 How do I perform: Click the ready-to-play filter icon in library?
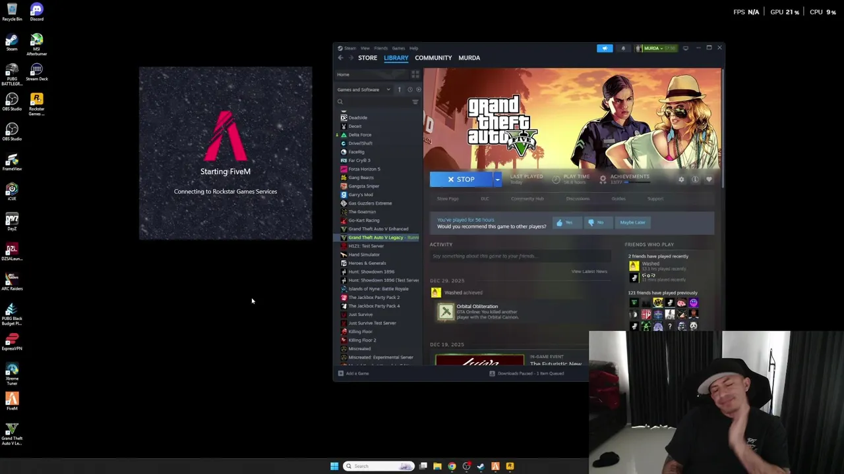418,90
